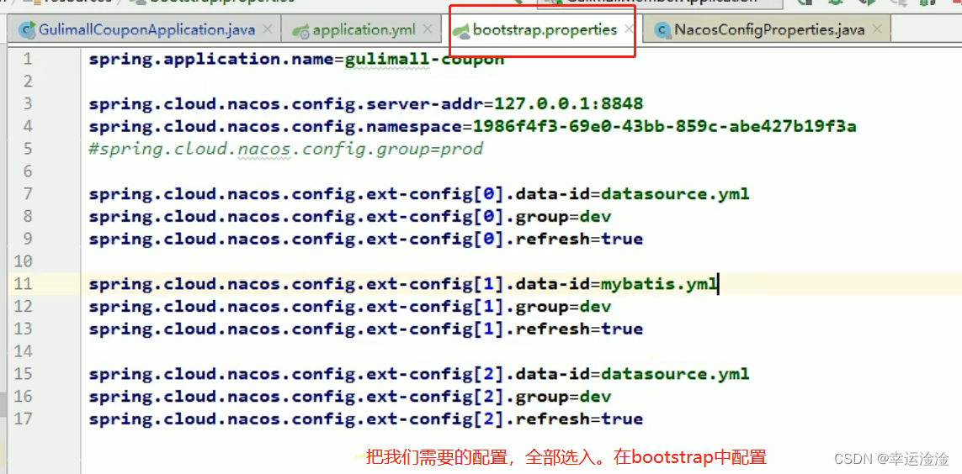
Task: Close the NacosConfigProperties.java tab
Action: (x=877, y=30)
